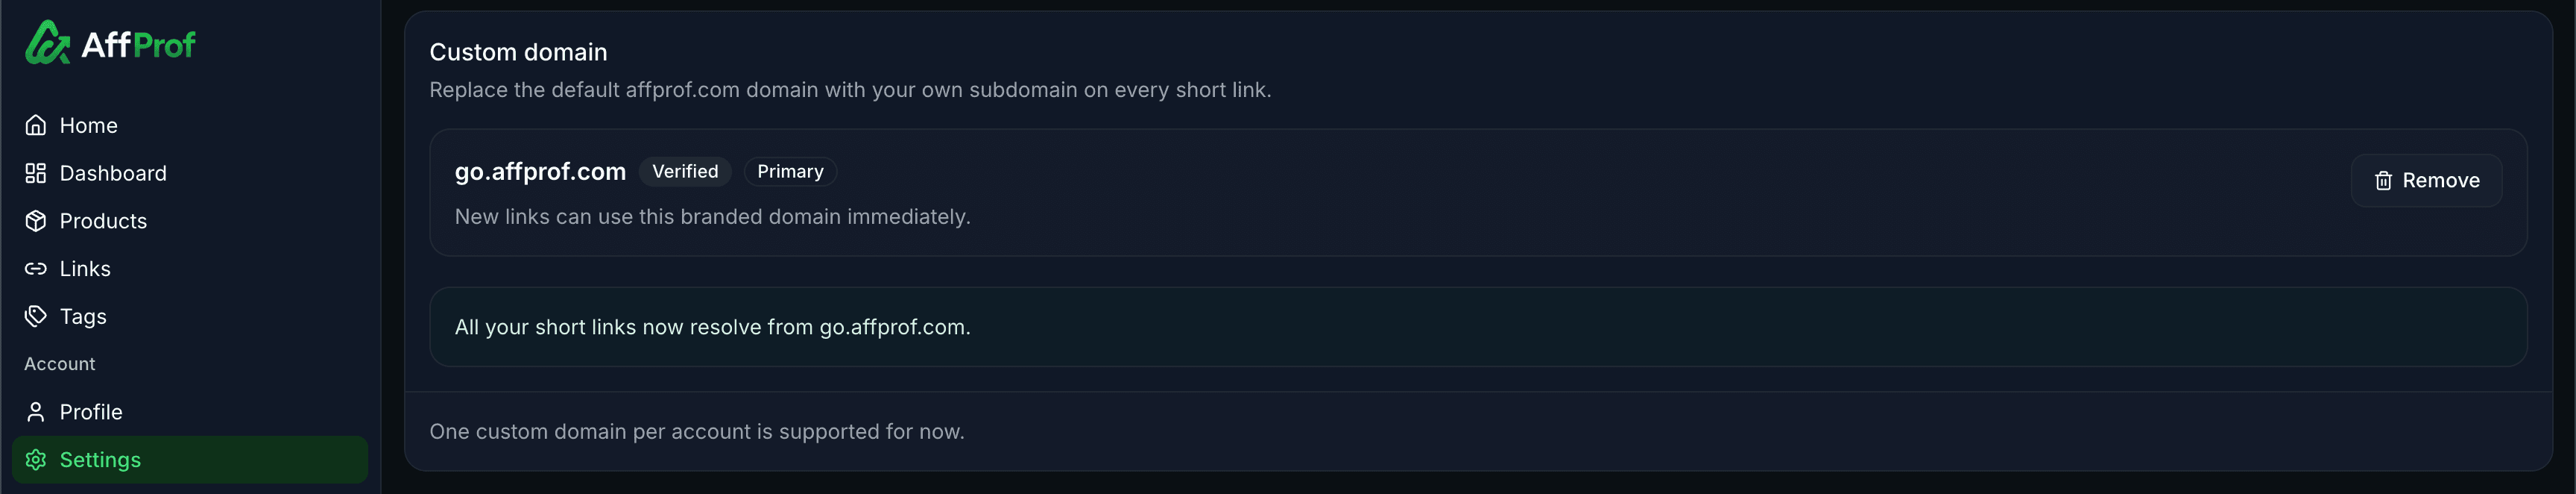This screenshot has height=494, width=2576.
Task: Click the Primary badge on the domain
Action: point(790,172)
